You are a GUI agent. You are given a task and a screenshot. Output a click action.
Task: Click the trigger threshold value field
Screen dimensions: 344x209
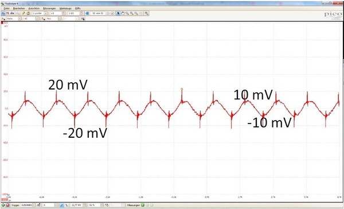click(77, 205)
